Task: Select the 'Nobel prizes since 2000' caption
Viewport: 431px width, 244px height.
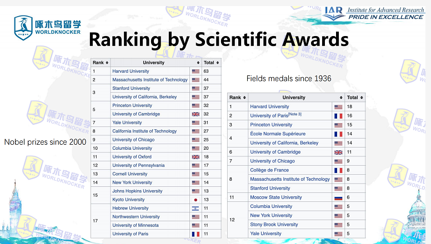Action: 45,142
